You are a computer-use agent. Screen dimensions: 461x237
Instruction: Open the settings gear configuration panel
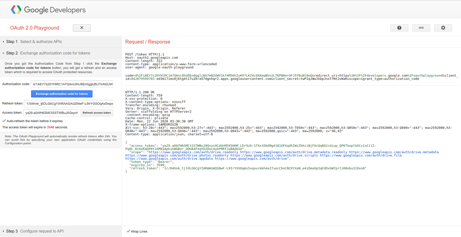click(443, 28)
